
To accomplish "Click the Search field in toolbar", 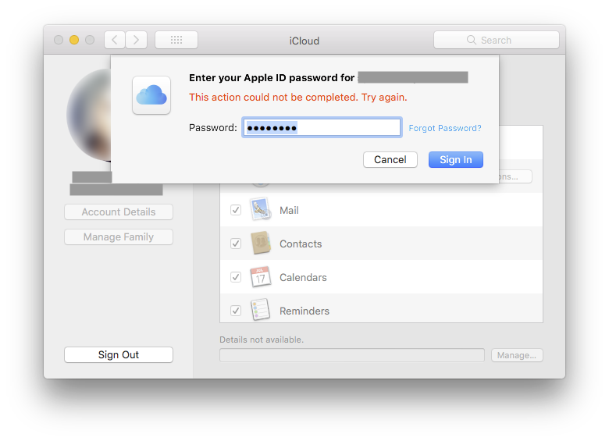I will 497,40.
